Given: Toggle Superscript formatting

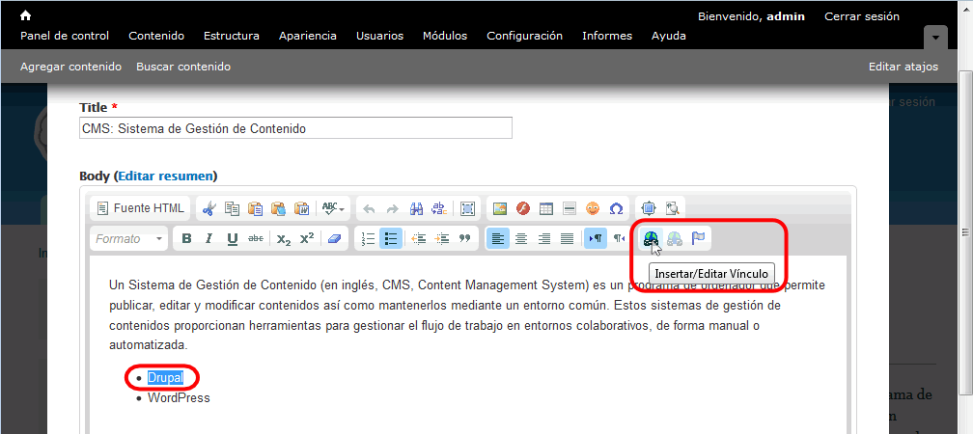Looking at the screenshot, I should tap(307, 239).
